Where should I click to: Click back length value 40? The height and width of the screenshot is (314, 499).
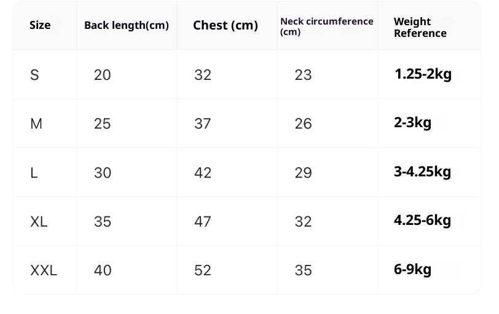click(x=103, y=270)
